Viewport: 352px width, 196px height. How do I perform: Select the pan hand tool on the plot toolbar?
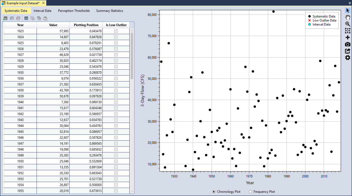(348, 17)
